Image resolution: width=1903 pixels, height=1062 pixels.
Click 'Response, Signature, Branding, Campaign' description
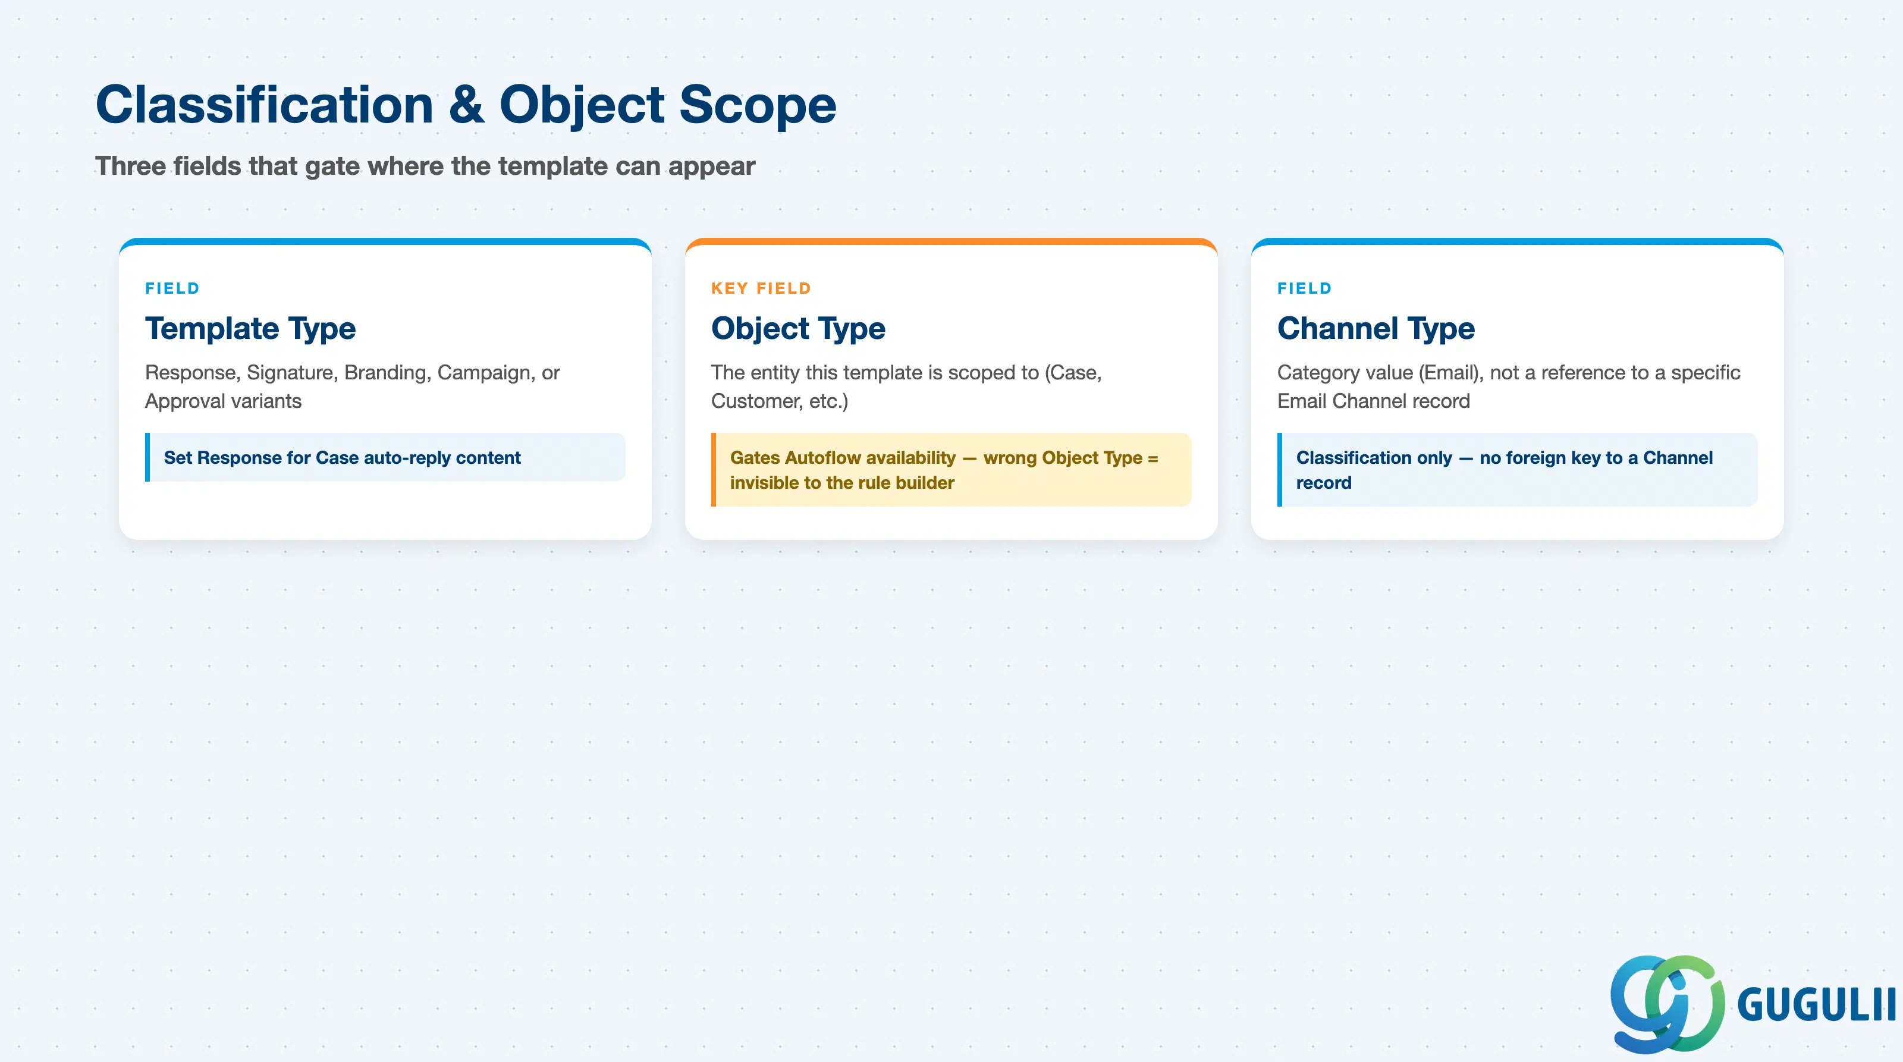point(353,387)
